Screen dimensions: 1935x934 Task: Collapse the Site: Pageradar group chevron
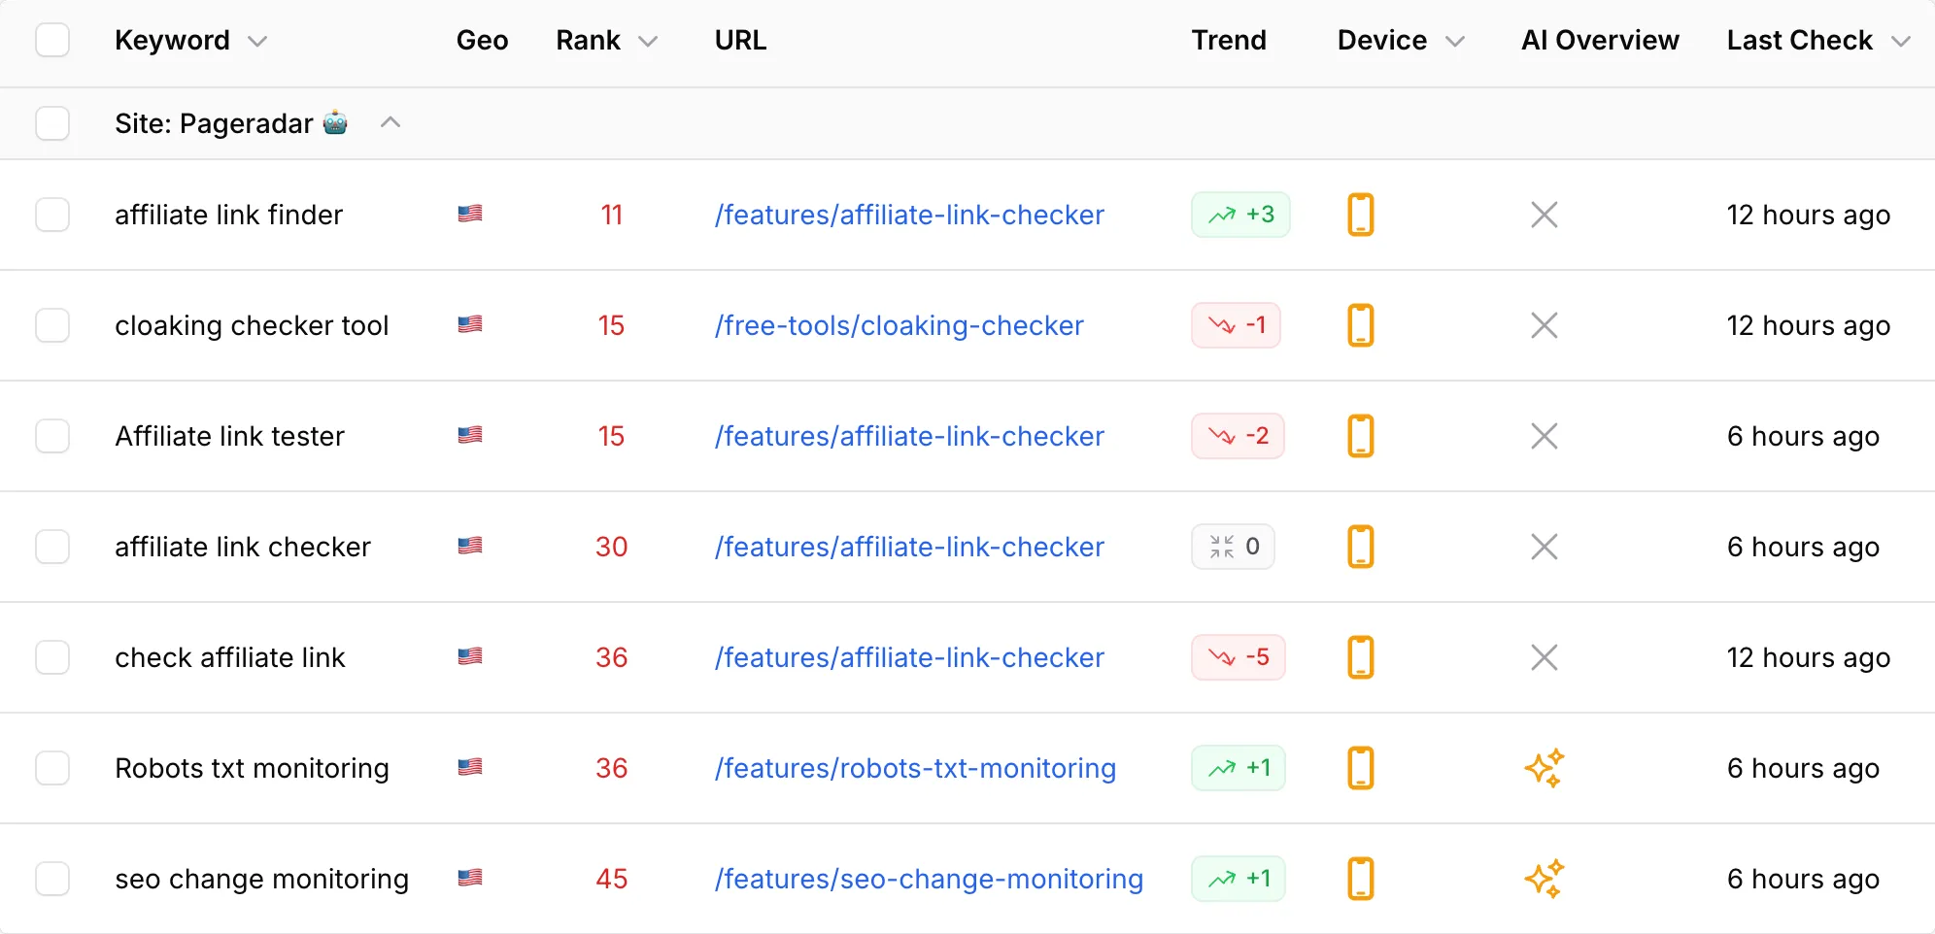(390, 123)
